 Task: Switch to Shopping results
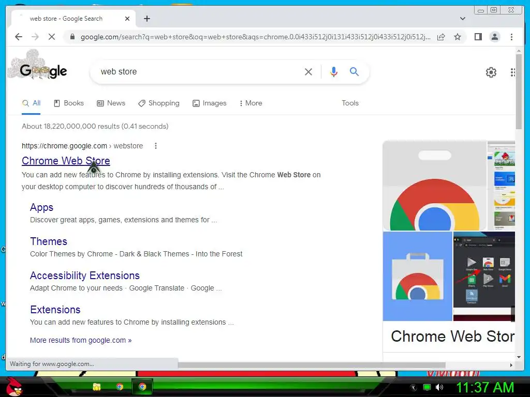[159, 103]
